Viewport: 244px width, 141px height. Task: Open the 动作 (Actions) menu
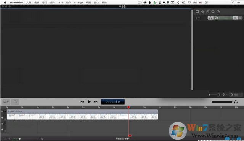tap(69, 3)
